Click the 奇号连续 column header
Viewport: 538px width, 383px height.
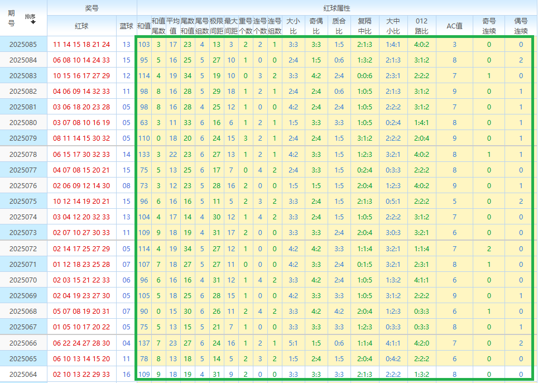click(x=489, y=26)
